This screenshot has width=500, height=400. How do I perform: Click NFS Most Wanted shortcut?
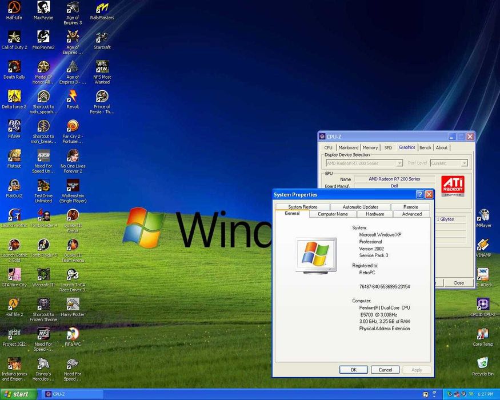point(102,72)
